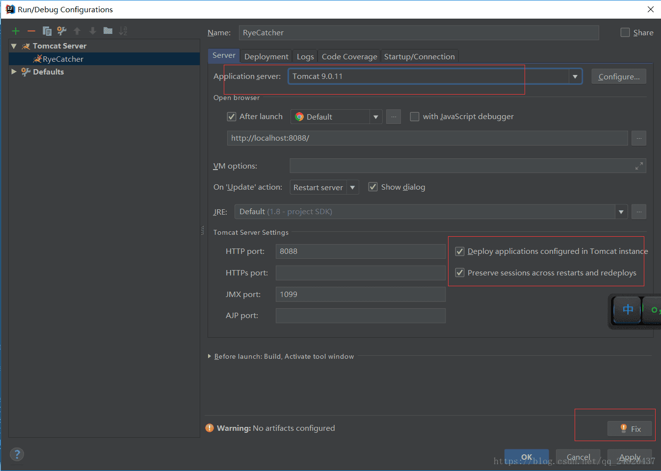Click the browse button next to the JRE field
Screen dimensions: 661x471
click(639, 212)
